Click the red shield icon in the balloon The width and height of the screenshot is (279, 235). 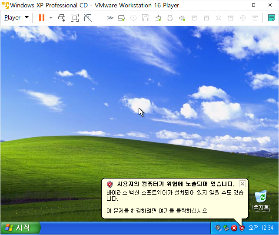110,185
